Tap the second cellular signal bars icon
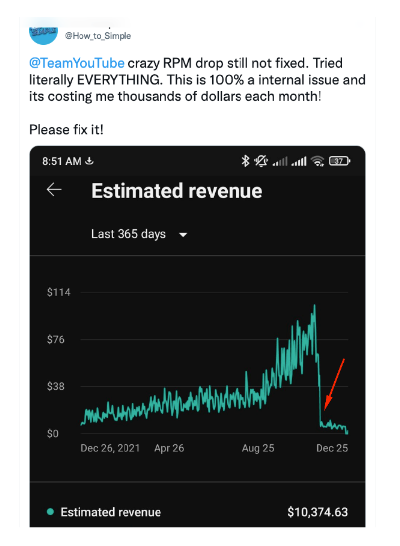This screenshot has width=400, height=546. [299, 161]
